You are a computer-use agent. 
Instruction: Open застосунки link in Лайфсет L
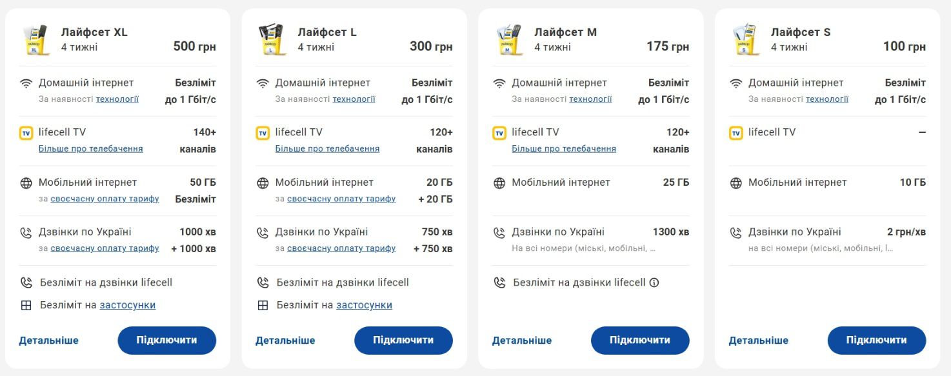(x=364, y=305)
